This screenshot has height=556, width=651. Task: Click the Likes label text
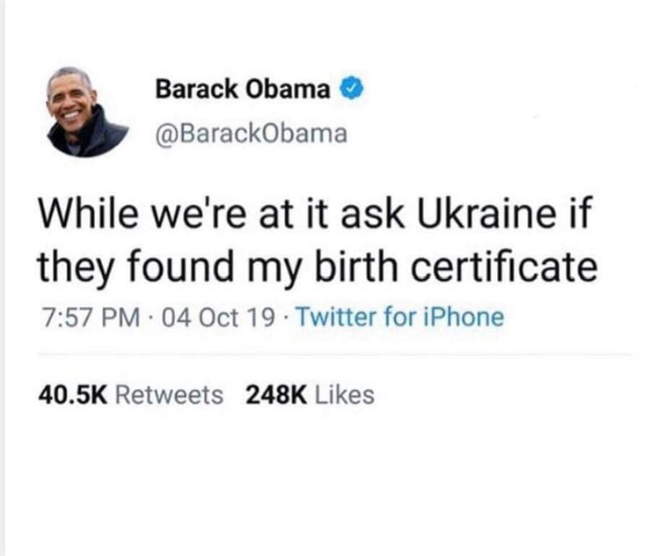pos(345,395)
